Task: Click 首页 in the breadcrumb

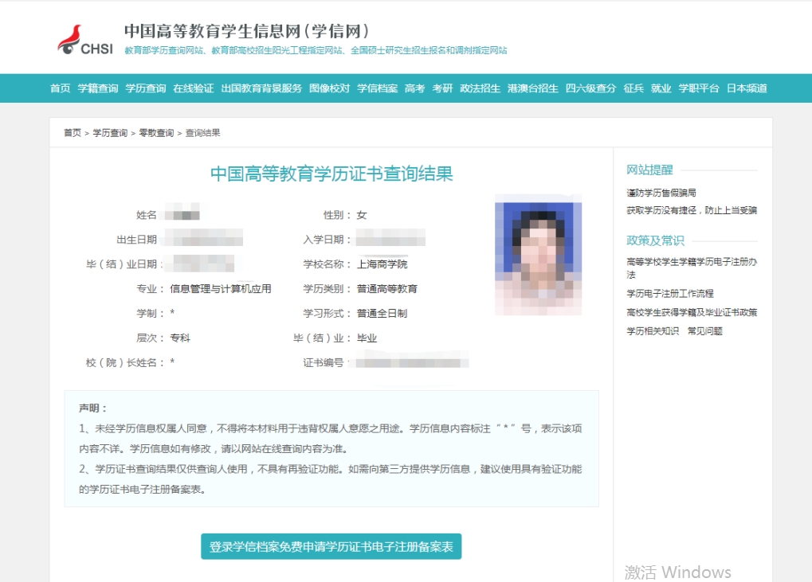Action: [73, 133]
